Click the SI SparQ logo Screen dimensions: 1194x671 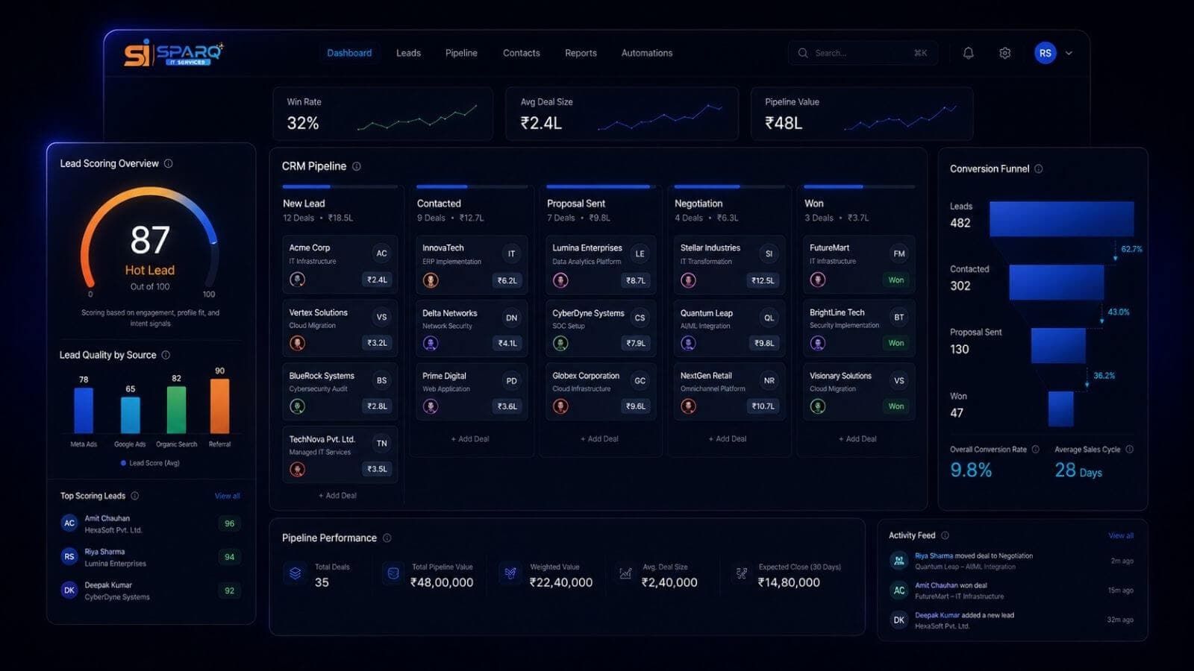click(174, 53)
